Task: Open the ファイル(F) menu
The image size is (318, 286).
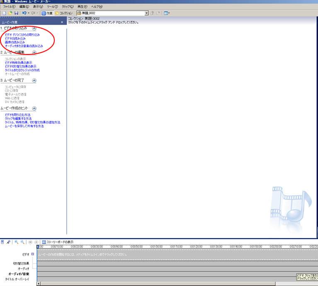Action: [9, 7]
